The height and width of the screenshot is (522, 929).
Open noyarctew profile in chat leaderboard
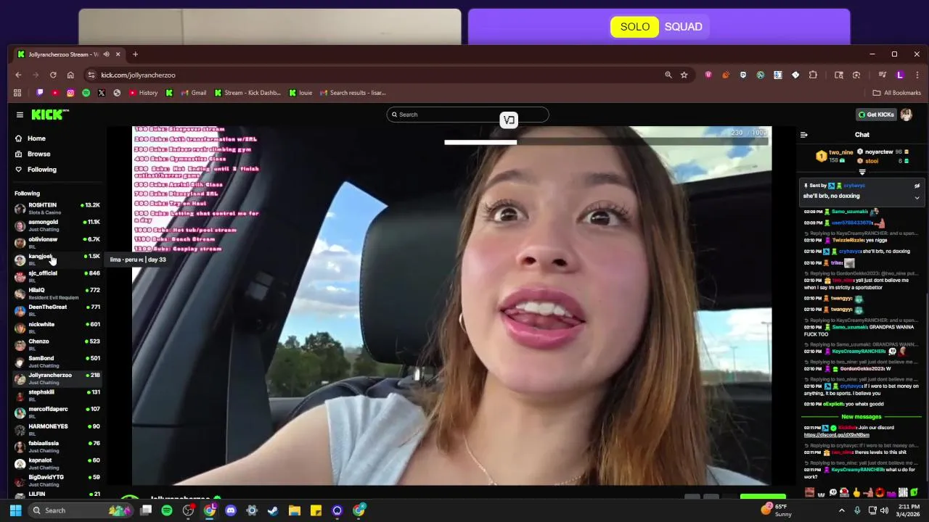tap(878, 152)
